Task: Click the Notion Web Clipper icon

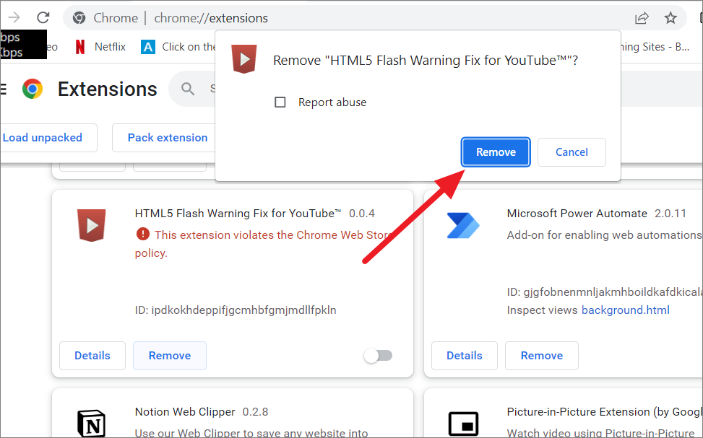Action: click(92, 424)
